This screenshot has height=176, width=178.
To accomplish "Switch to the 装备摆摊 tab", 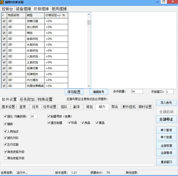I will (23, 9).
